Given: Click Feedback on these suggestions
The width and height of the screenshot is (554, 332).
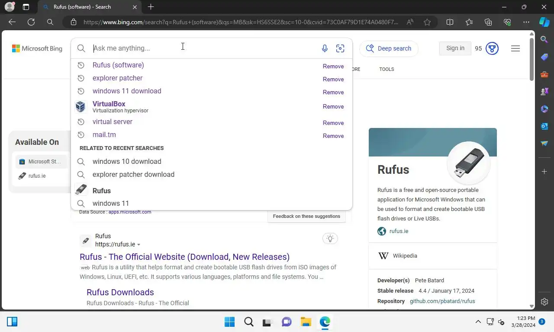Looking at the screenshot, I should coord(306,216).
